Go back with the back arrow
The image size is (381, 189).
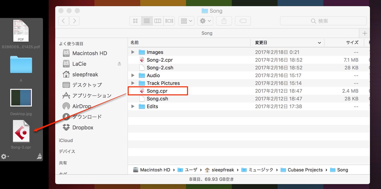pyautogui.click(x=63, y=21)
